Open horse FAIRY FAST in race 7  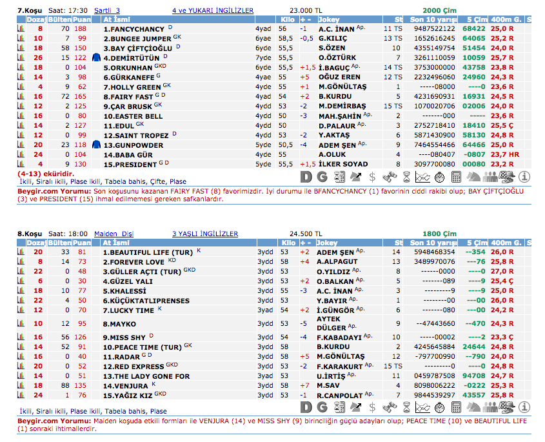pyautogui.click(x=131, y=97)
